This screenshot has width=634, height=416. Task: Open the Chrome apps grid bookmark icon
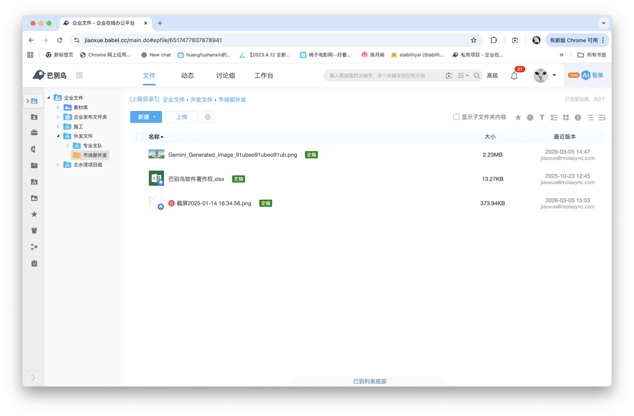tap(30, 55)
